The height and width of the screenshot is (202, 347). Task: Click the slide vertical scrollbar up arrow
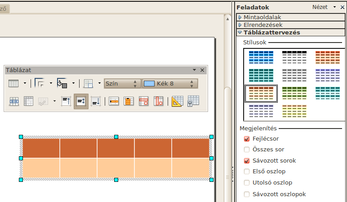pyautogui.click(x=227, y=19)
